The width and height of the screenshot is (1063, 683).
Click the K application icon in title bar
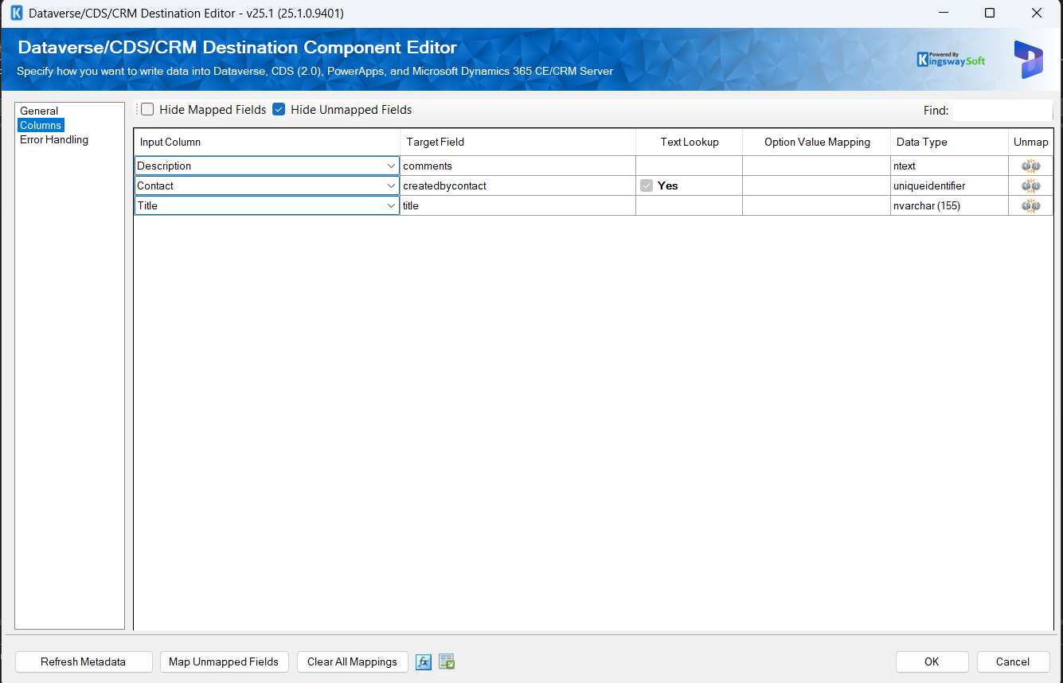pos(16,13)
